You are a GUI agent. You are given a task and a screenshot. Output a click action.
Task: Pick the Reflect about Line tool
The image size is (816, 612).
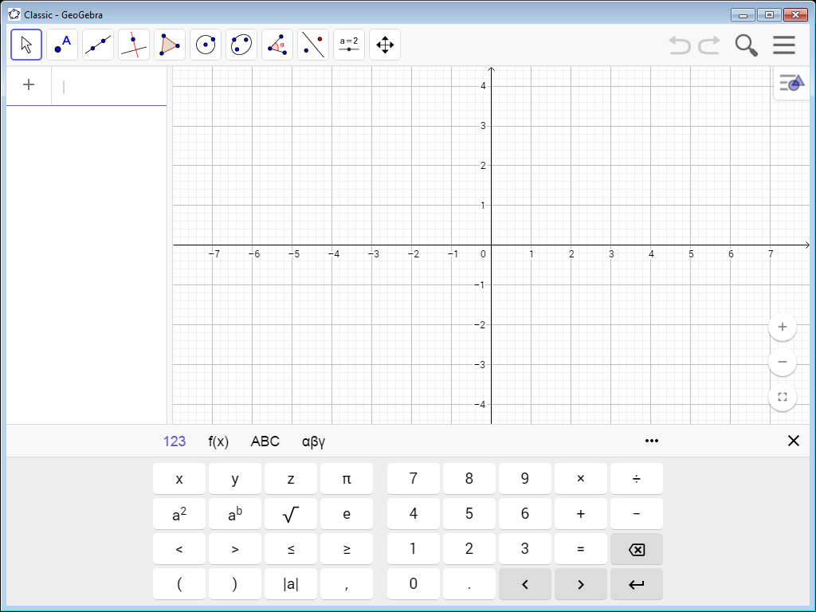tap(313, 45)
